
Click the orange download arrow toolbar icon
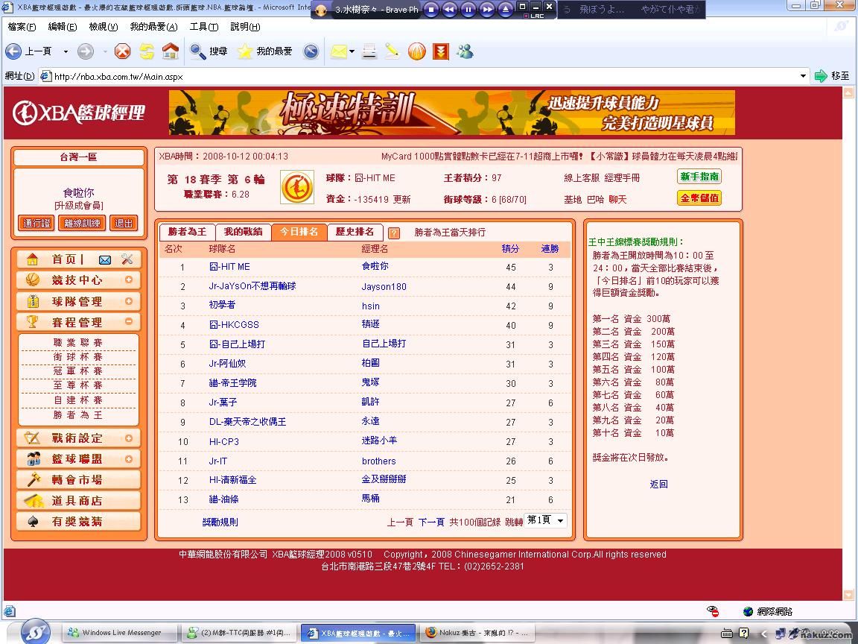click(x=440, y=51)
